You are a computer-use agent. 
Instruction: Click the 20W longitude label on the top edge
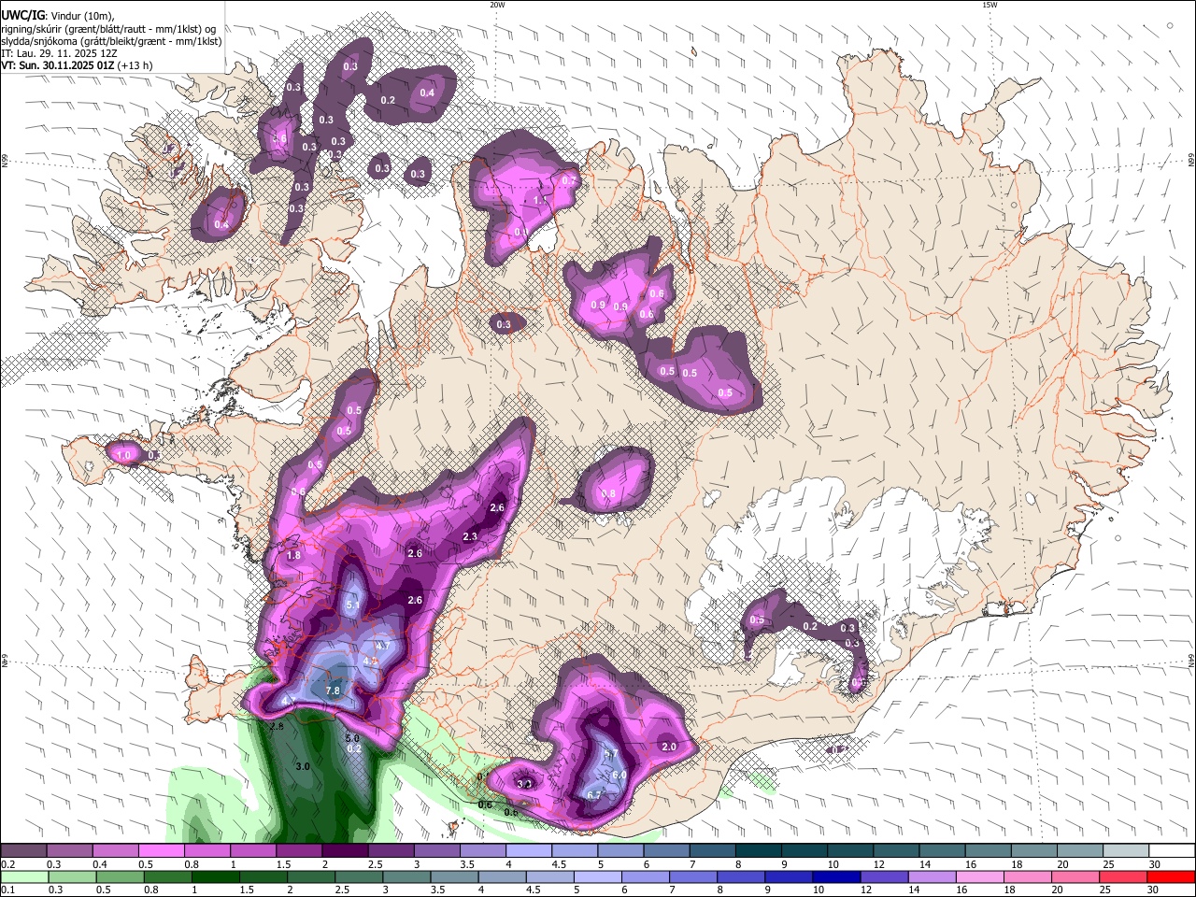[x=497, y=5]
